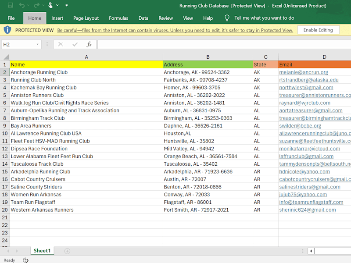Viewport: 351px width, 263px height.
Task: Open the Data tab
Action: click(x=143, y=18)
